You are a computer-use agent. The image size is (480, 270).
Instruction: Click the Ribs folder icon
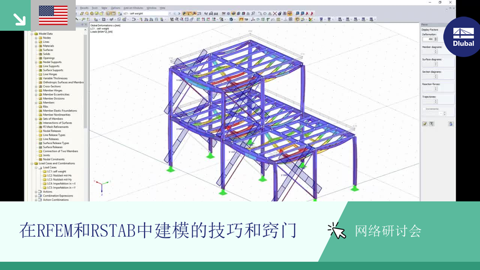[x=40, y=106]
